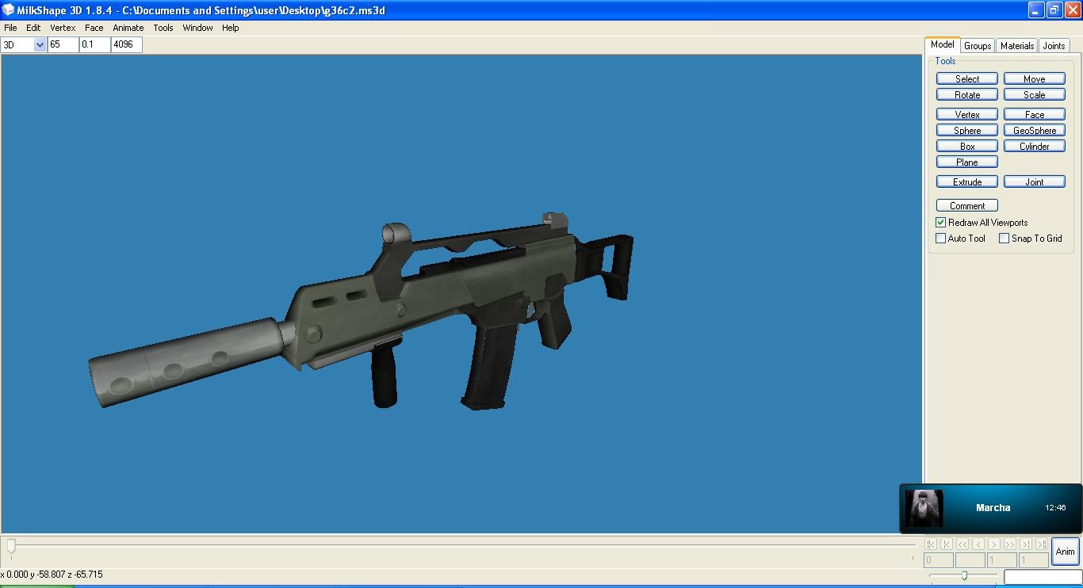Image resolution: width=1083 pixels, height=588 pixels.
Task: Click the Joint tool button
Action: (x=1034, y=181)
